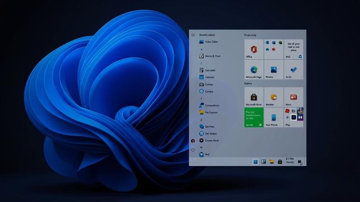Open the Your Phone tile
This screenshot has height=202, width=360.
click(274, 118)
